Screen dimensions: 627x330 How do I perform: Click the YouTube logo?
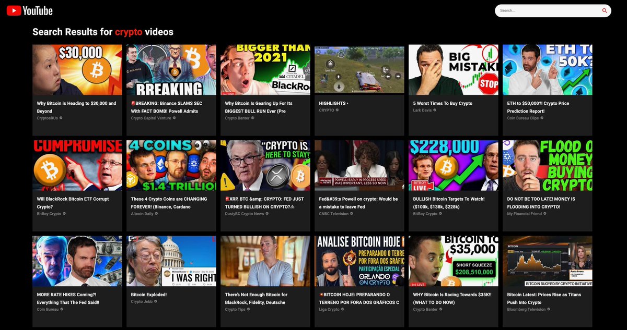coord(29,10)
